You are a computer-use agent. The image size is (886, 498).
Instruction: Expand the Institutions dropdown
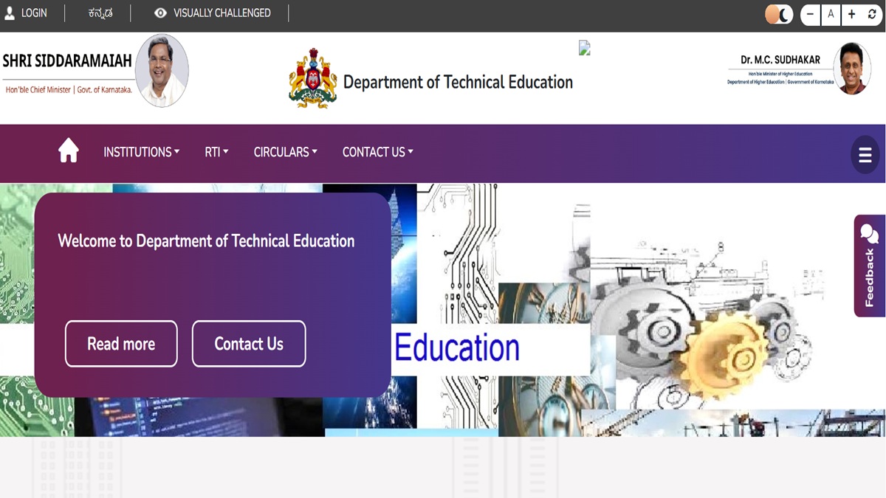tap(141, 152)
